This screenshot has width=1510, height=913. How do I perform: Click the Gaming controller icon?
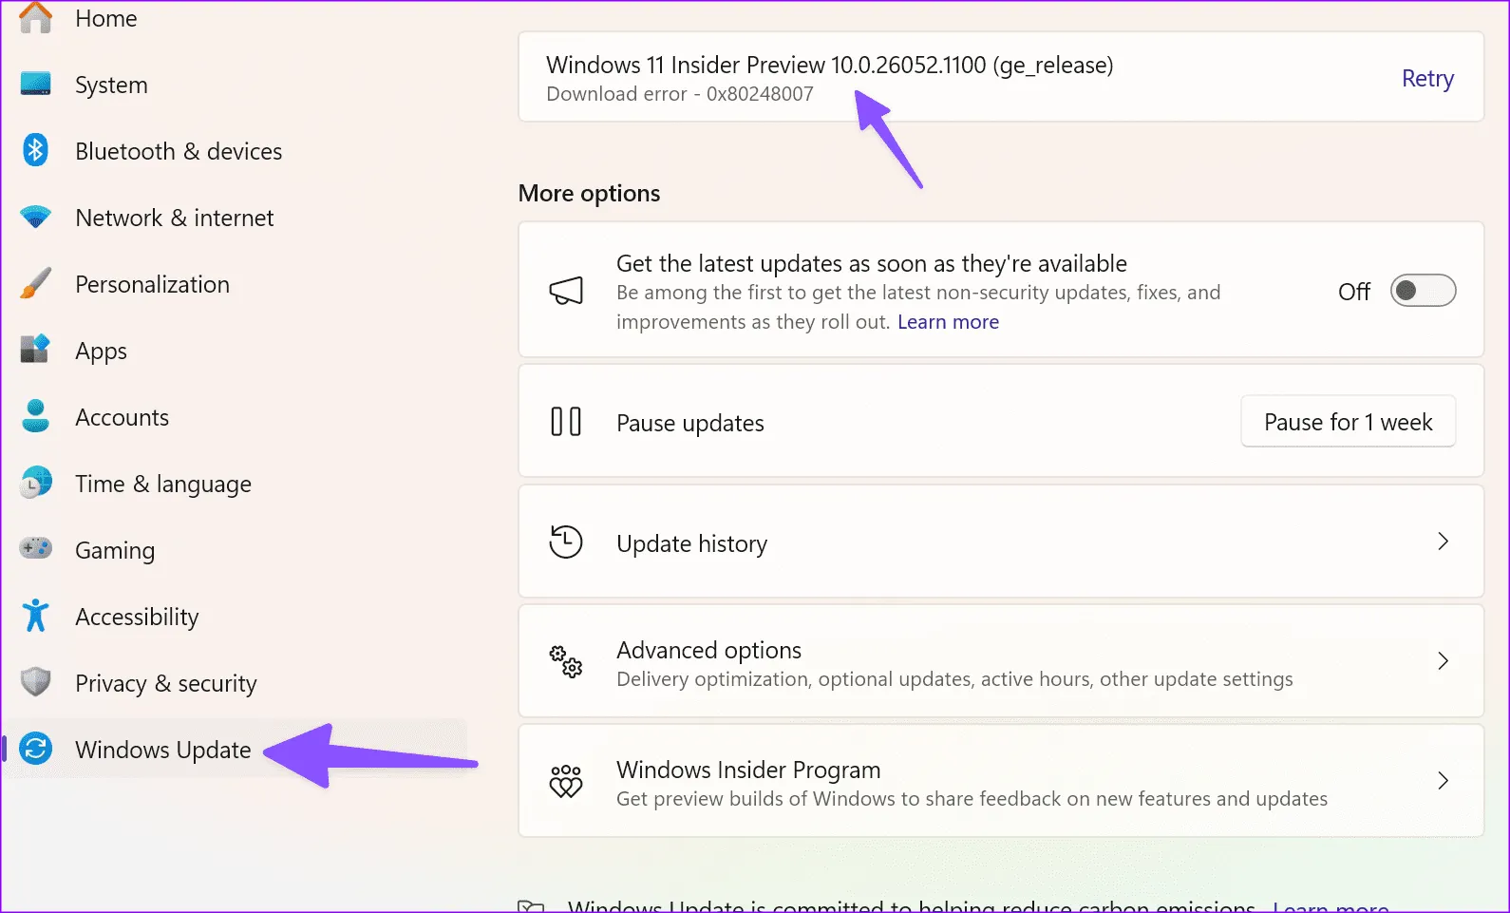tap(36, 549)
